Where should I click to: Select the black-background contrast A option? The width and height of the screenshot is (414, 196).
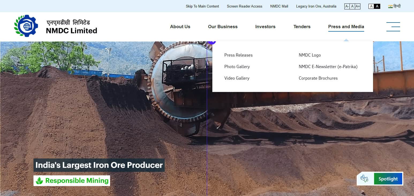[377, 6]
